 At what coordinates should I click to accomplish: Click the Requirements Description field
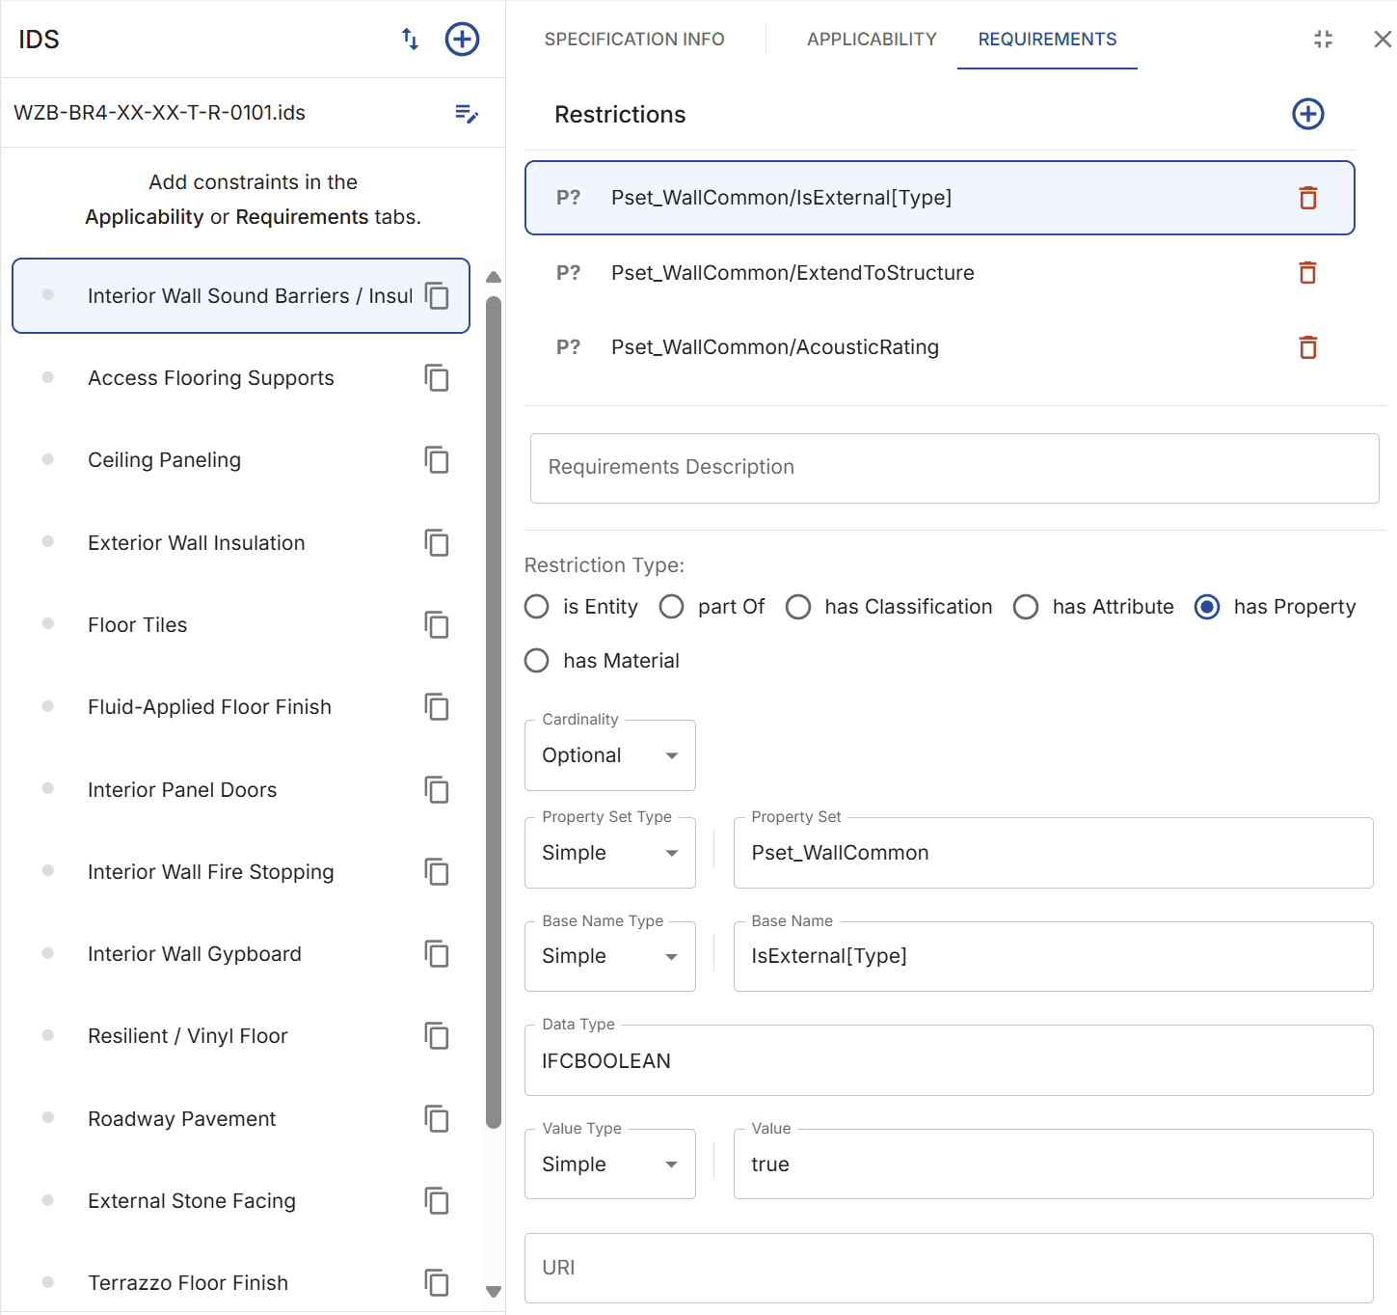point(954,468)
